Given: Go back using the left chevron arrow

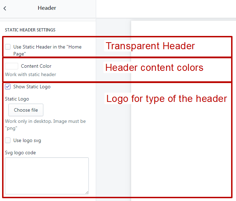Looking at the screenshot, I should click(5, 8).
